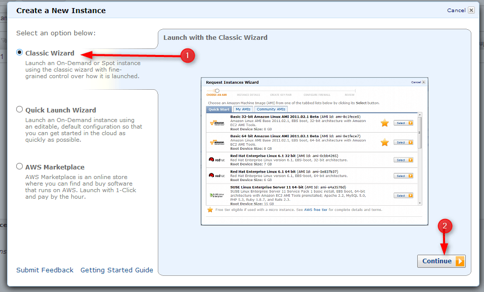This screenshot has height=292, width=484.
Task: Open the Getting Started Guide link
Action: pos(117,270)
